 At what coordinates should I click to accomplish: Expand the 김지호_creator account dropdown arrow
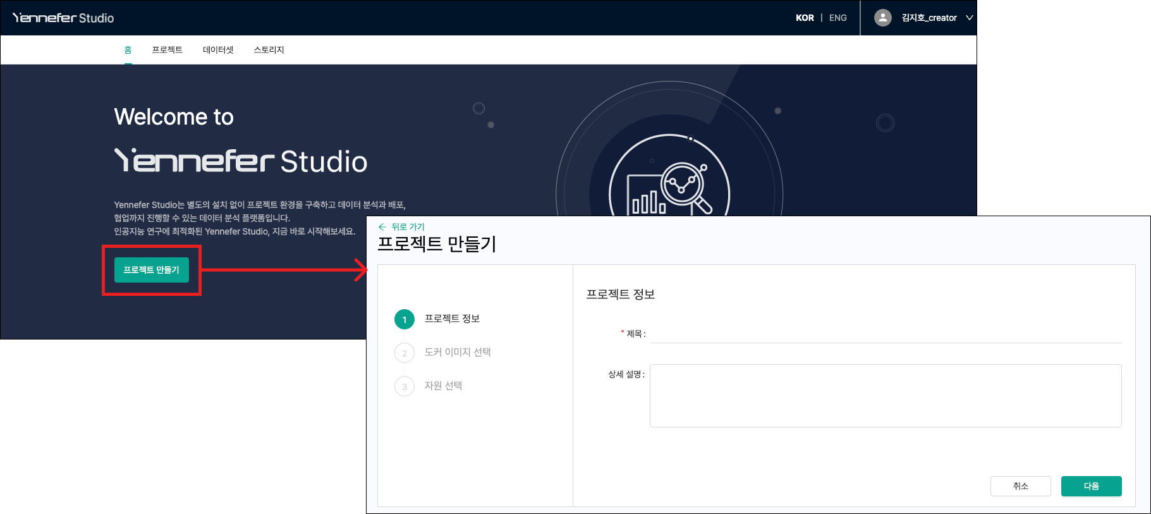coord(969,18)
